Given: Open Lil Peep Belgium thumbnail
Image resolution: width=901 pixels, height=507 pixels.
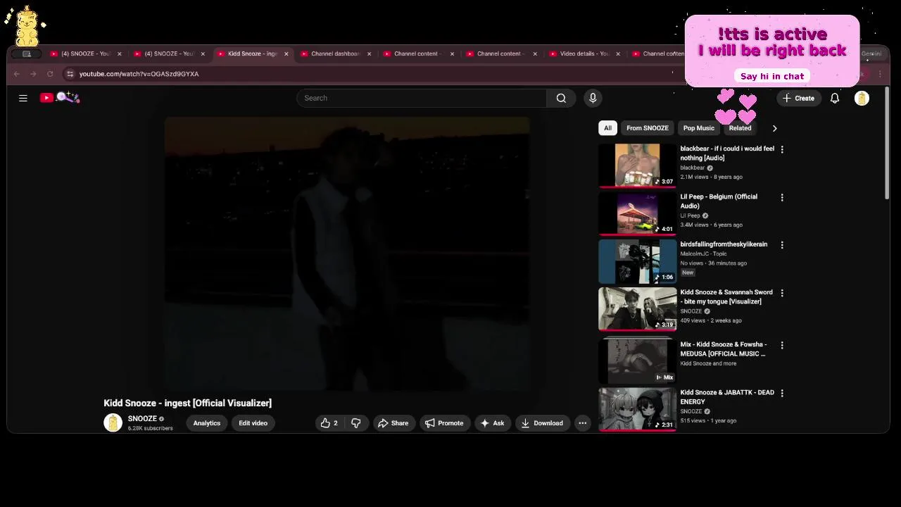Looking at the screenshot, I should point(638,213).
